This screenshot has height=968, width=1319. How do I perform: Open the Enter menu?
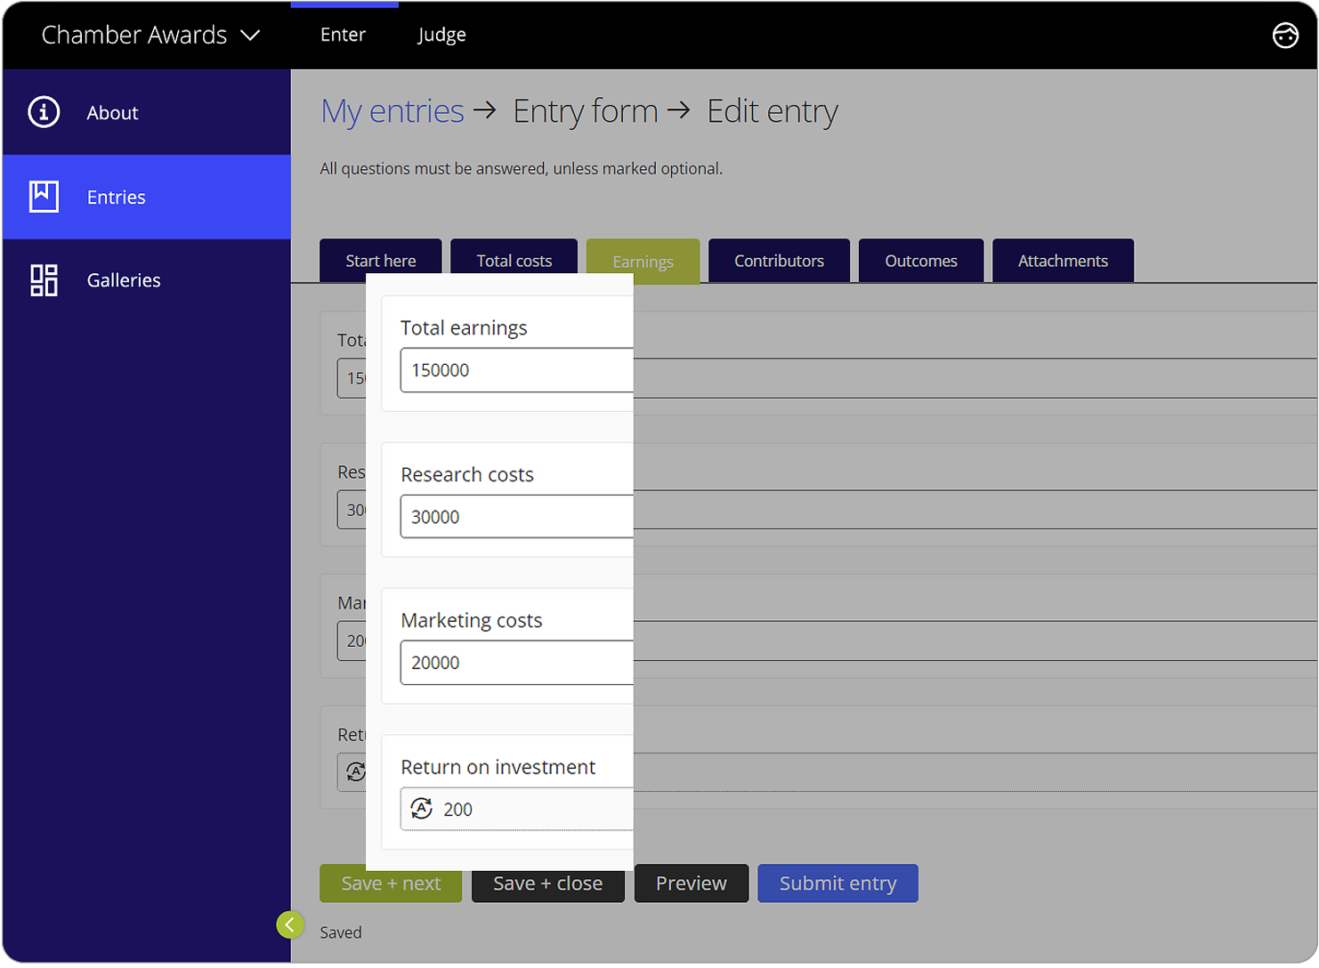pyautogui.click(x=343, y=35)
